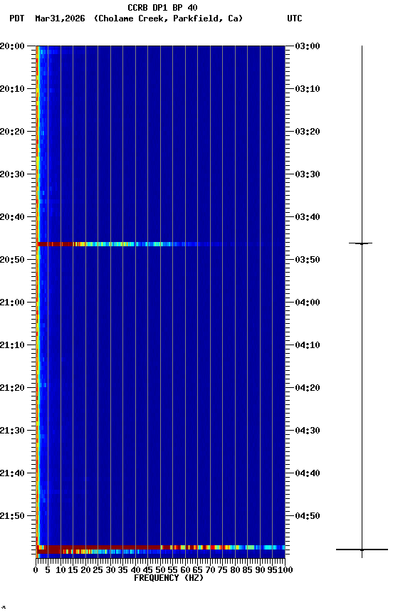Click the 20:50 PDT time label

[x=12, y=260]
